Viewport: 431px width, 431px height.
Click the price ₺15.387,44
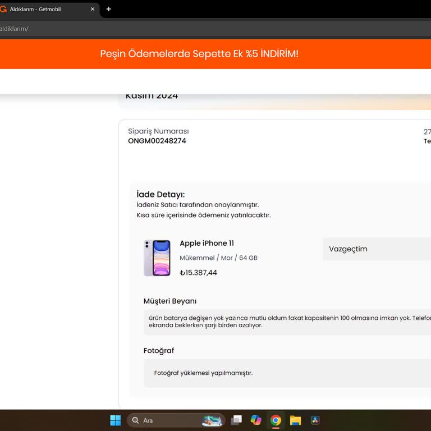(x=198, y=273)
